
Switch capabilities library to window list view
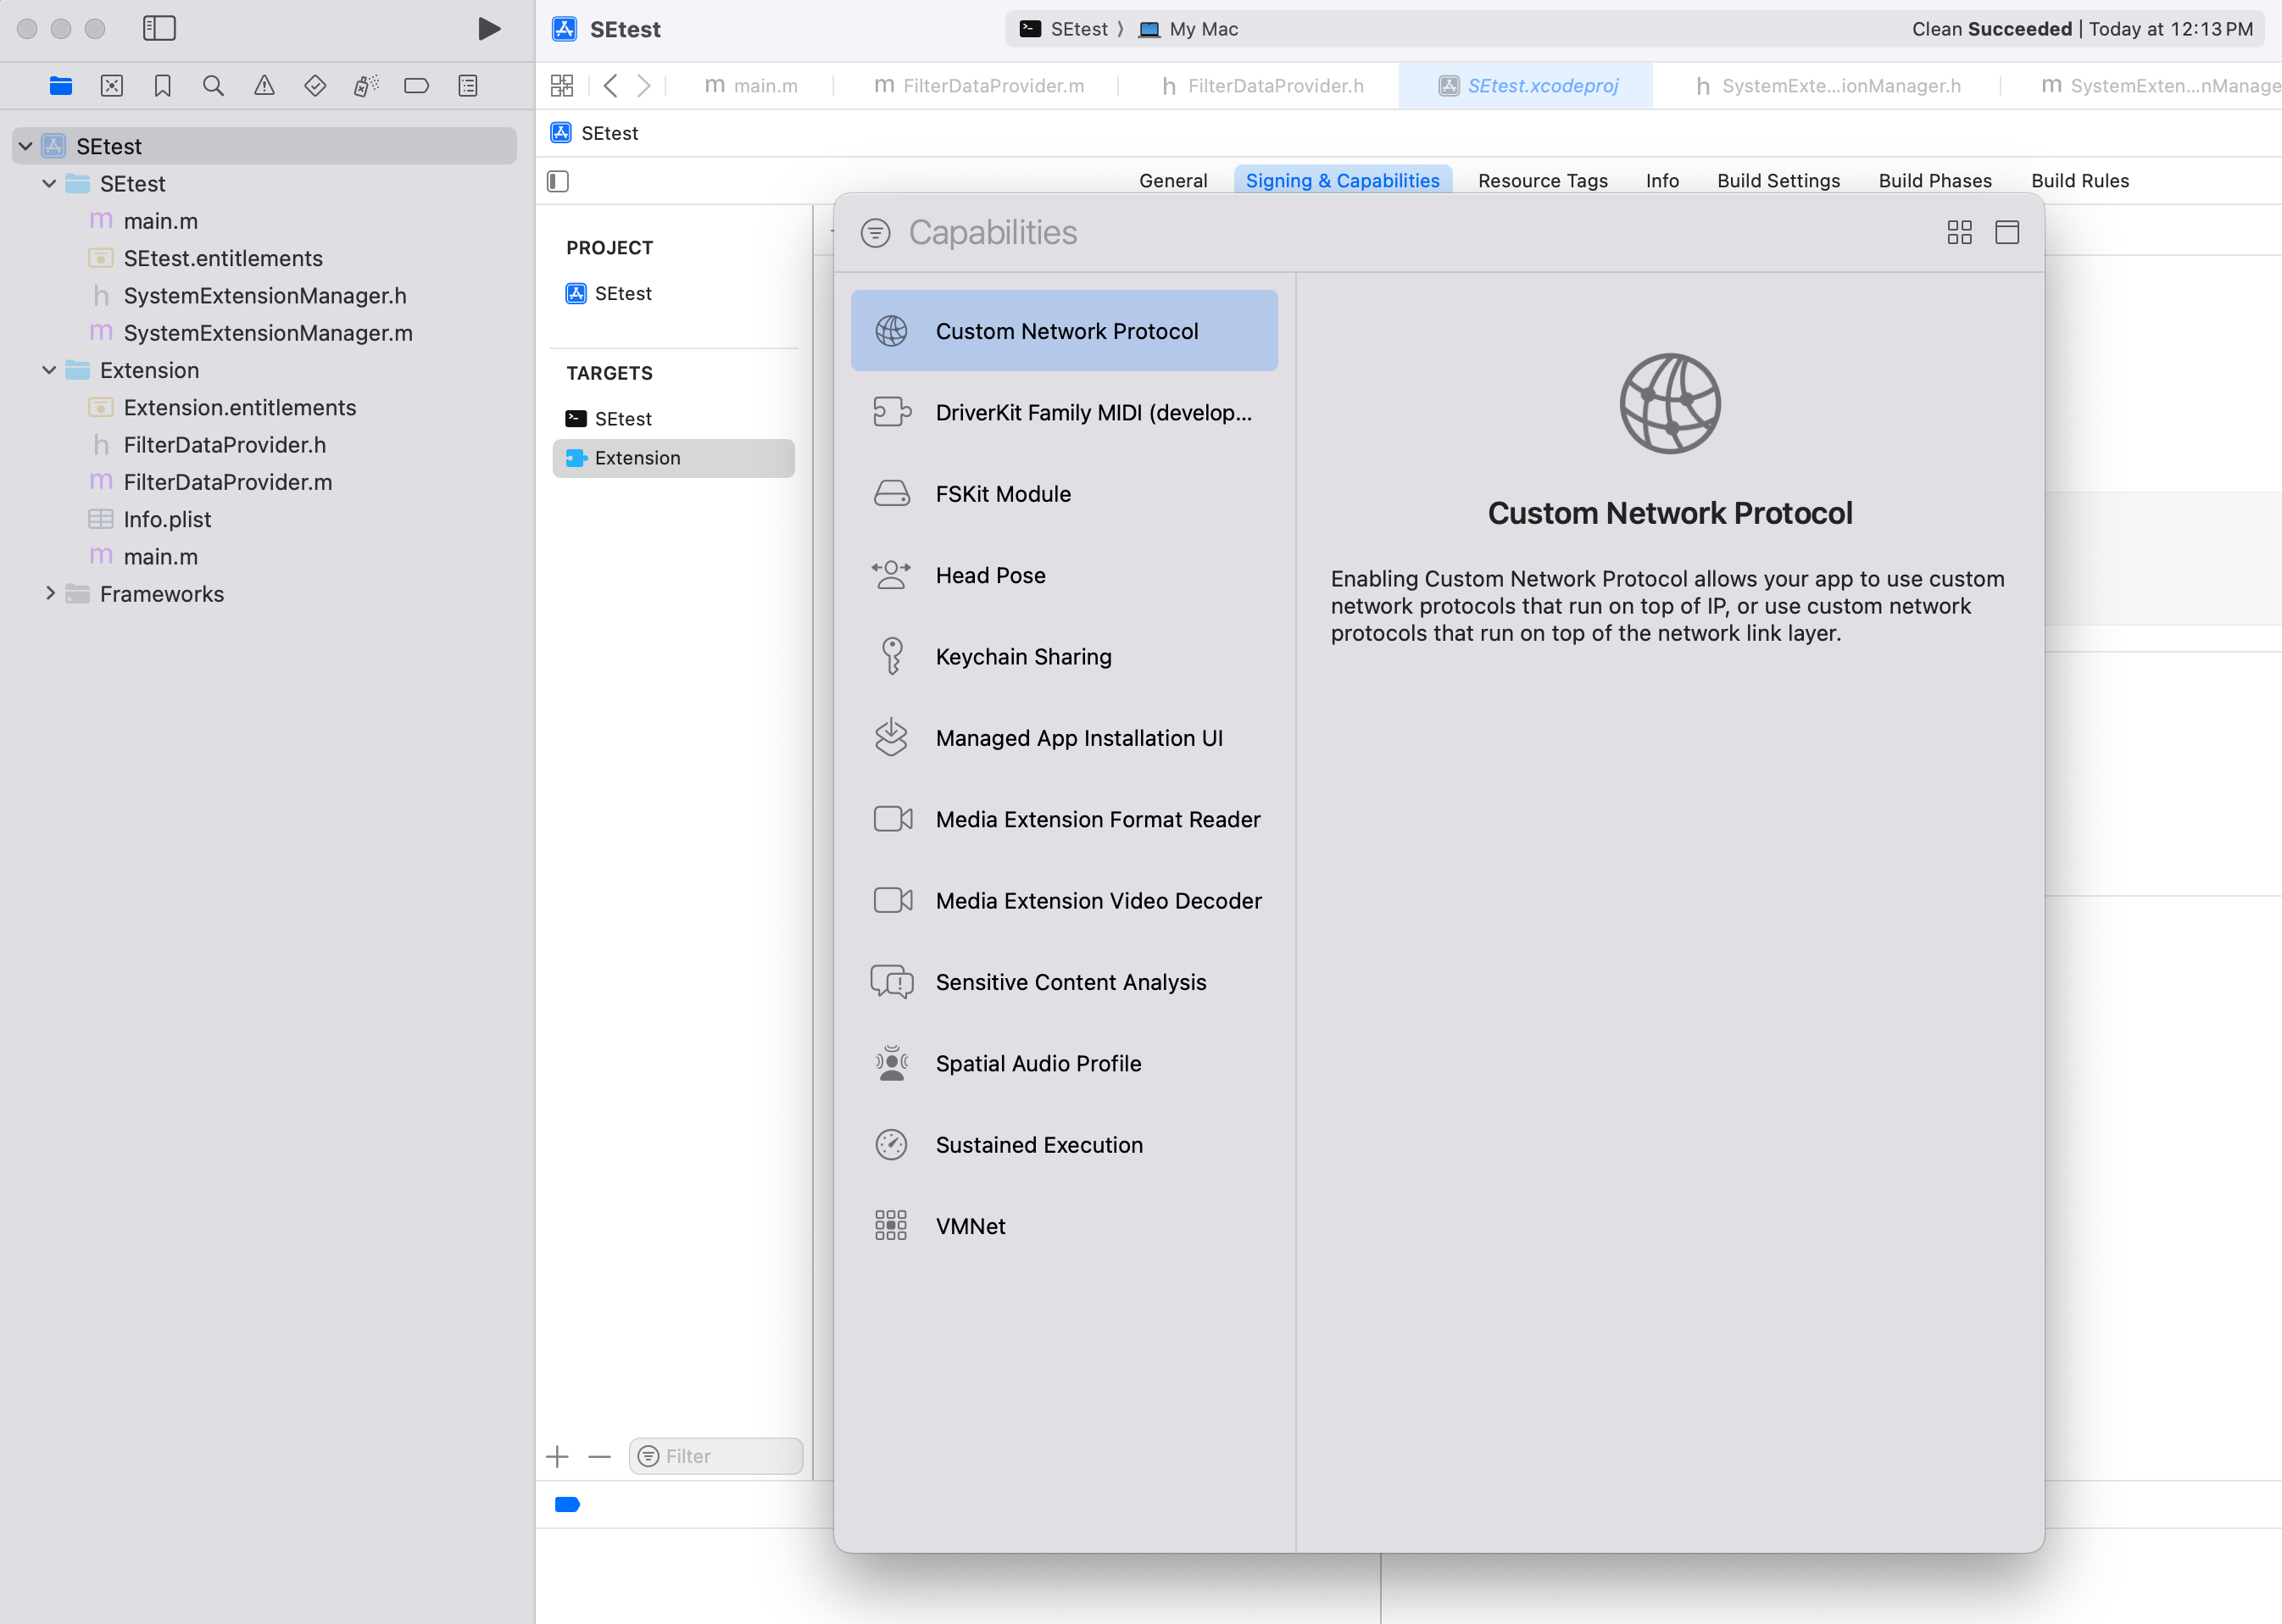coord(2006,233)
